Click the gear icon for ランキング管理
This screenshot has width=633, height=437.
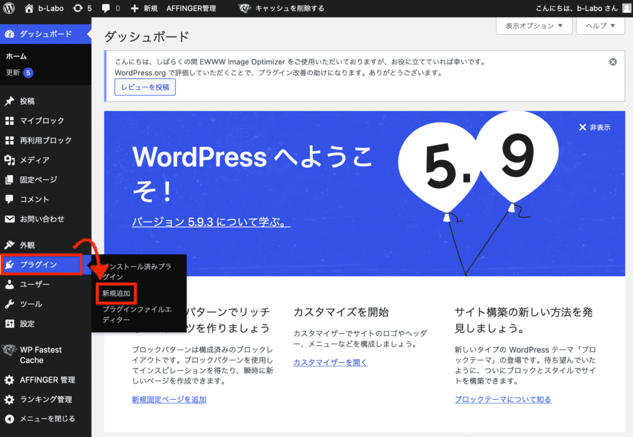9,399
